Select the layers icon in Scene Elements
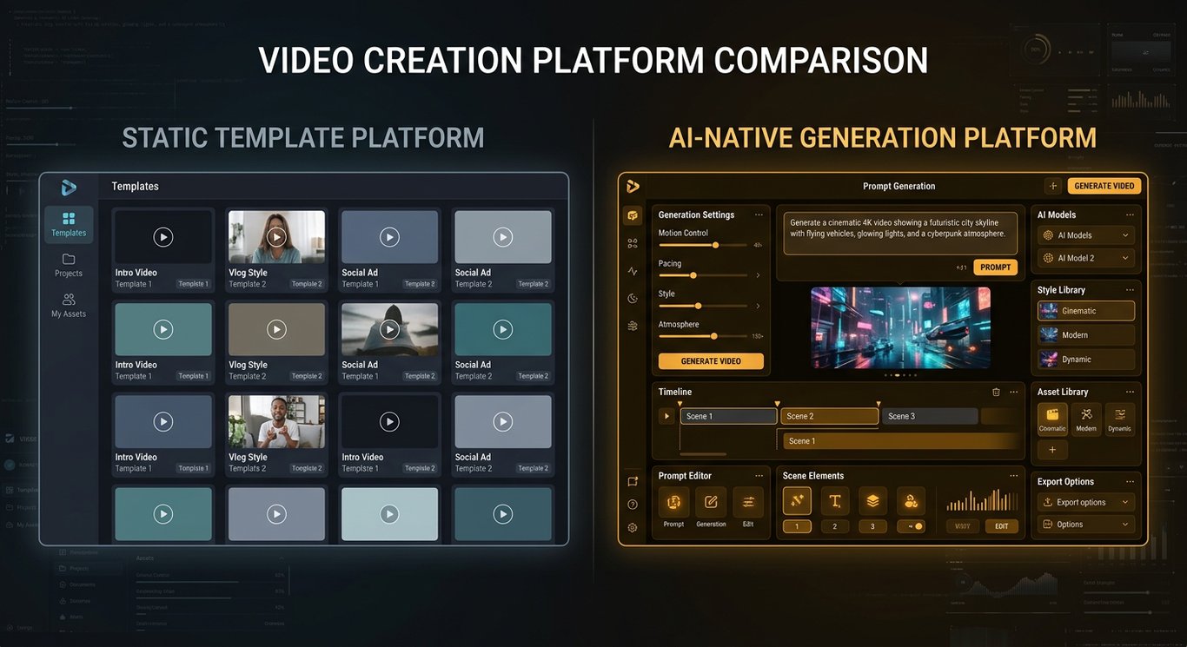 873,501
